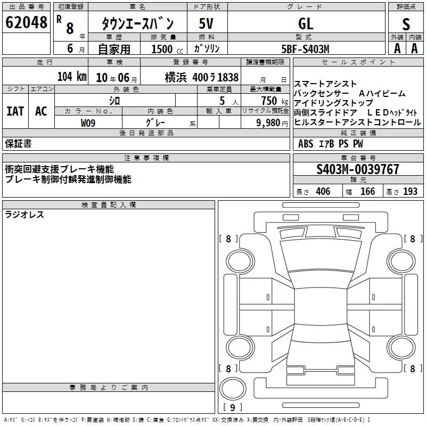Select the registration number 横浜 400 ら 1838
Image resolution: width=426 pixels, height=426 pixels.
pos(202,77)
